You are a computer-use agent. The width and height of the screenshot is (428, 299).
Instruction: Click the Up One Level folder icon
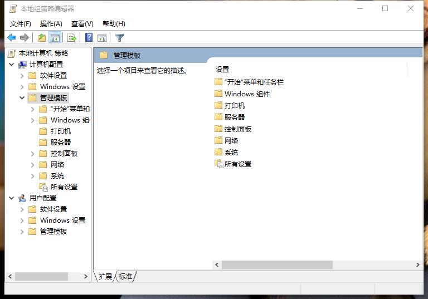(x=42, y=38)
